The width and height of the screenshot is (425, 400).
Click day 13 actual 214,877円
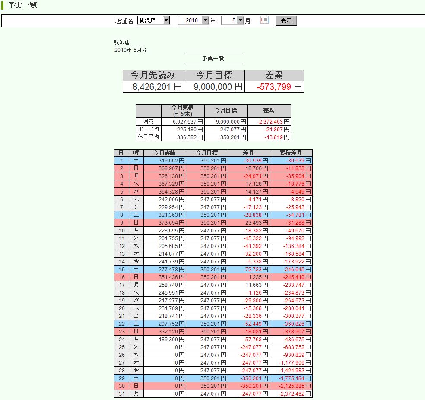[x=165, y=254]
